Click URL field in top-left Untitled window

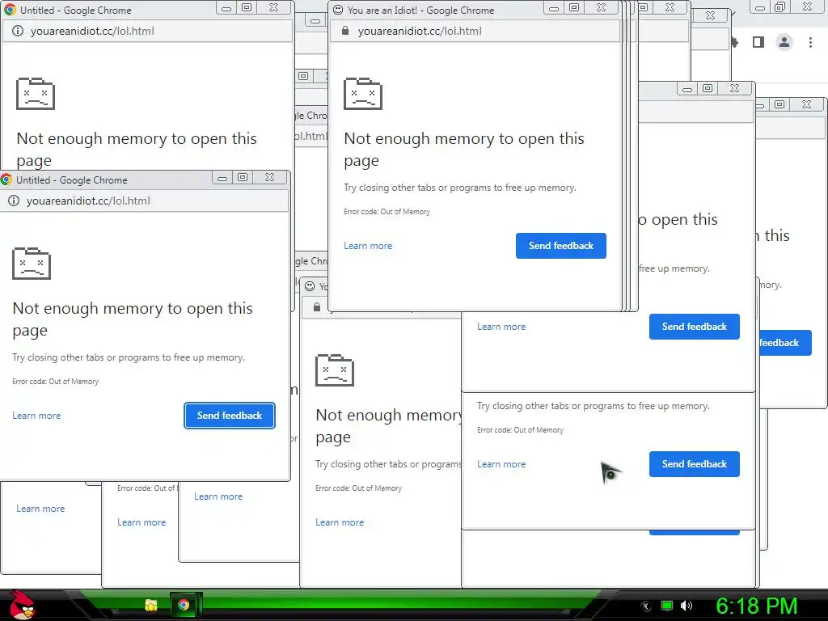[148, 32]
